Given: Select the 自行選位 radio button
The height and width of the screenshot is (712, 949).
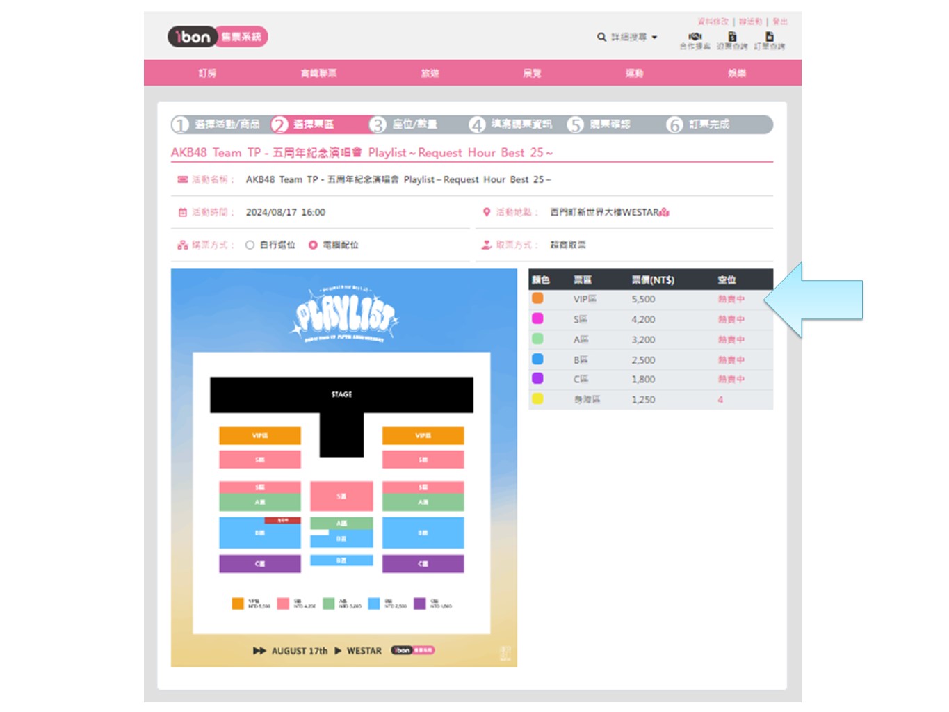Looking at the screenshot, I should point(250,245).
